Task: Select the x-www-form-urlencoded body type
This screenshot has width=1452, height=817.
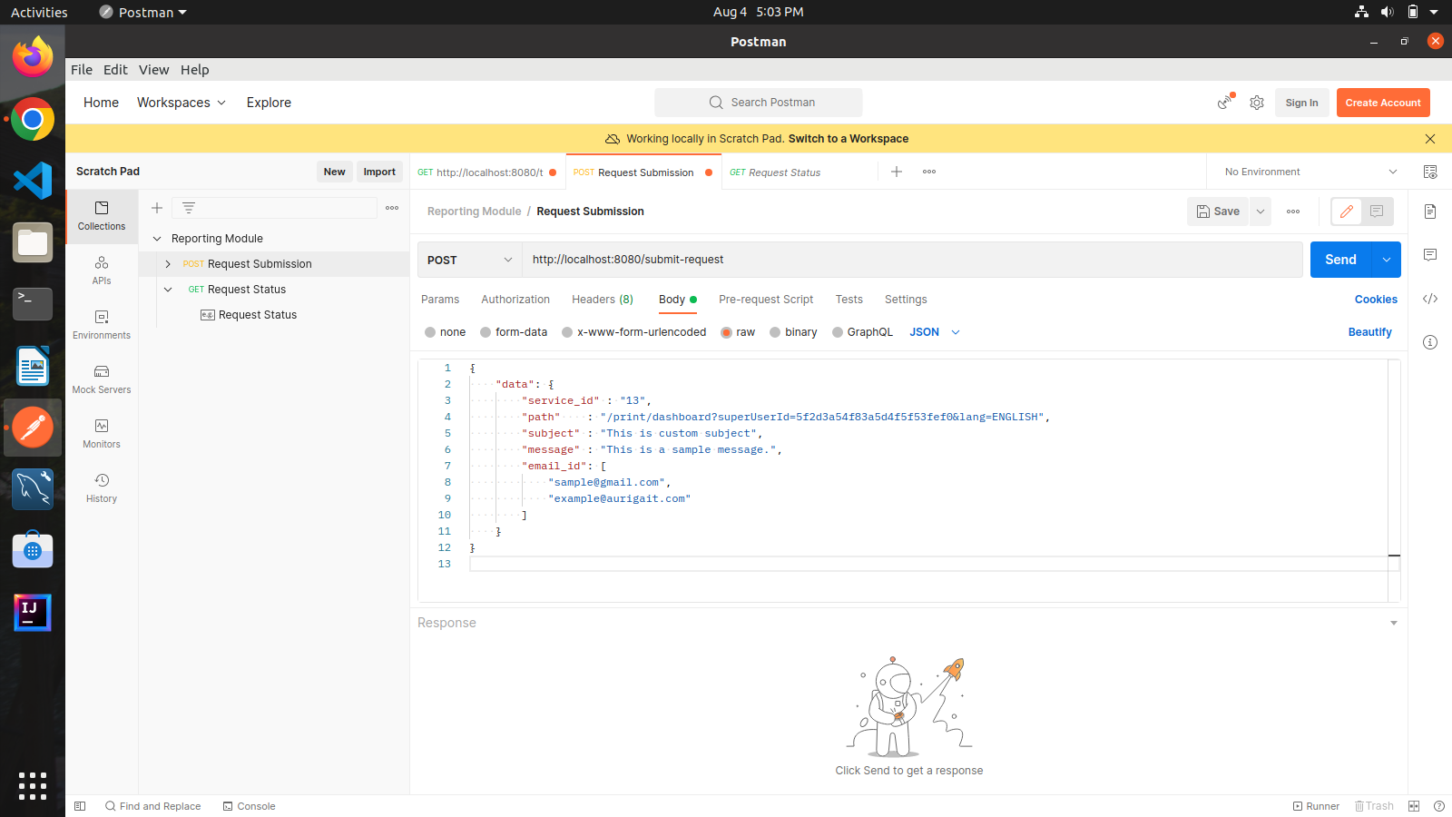Action: pyautogui.click(x=633, y=332)
